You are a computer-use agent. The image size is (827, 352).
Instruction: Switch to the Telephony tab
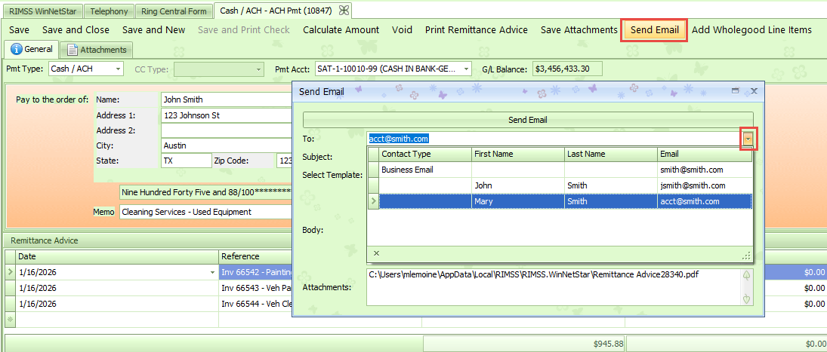(110, 11)
